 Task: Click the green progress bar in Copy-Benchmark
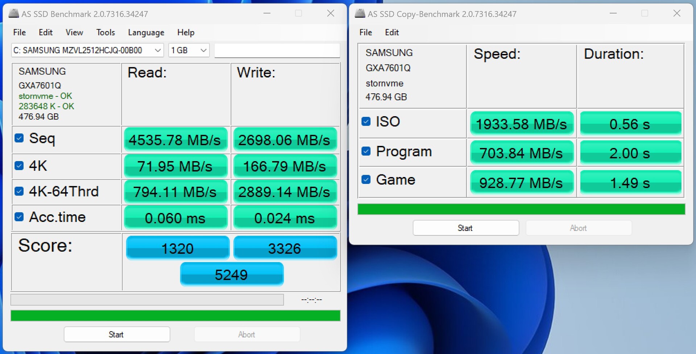coord(521,209)
